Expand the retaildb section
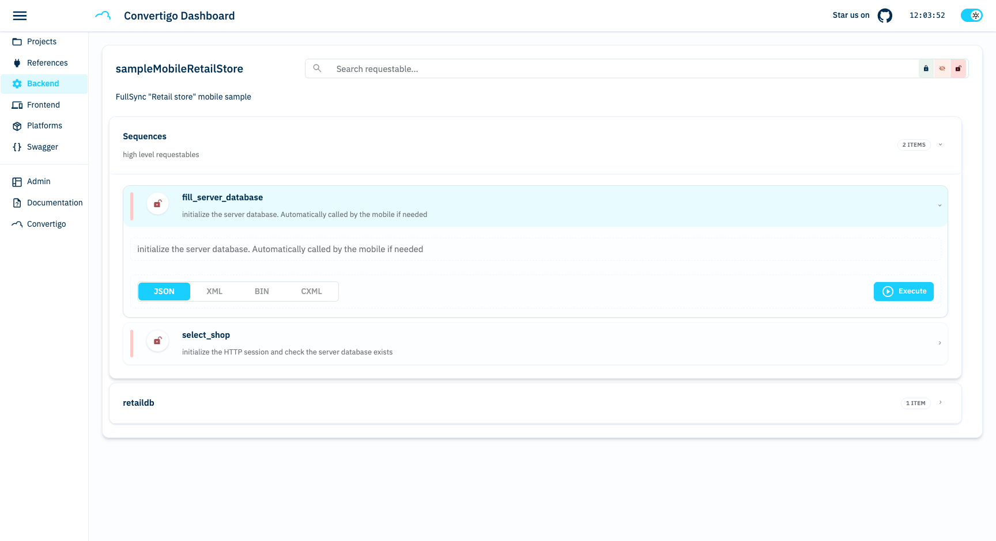Image resolution: width=996 pixels, height=541 pixels. pos(940,403)
